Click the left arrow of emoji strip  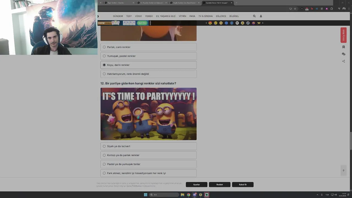(x=206, y=23)
